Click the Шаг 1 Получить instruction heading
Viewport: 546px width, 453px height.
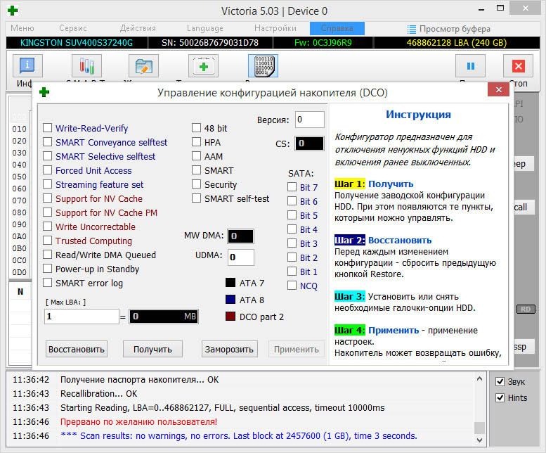(374, 184)
